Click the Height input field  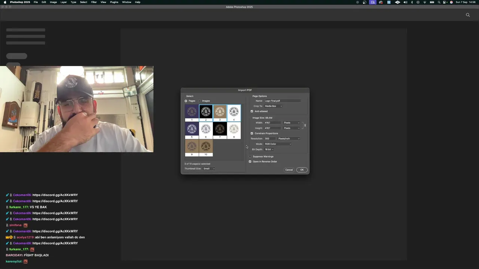point(272,128)
